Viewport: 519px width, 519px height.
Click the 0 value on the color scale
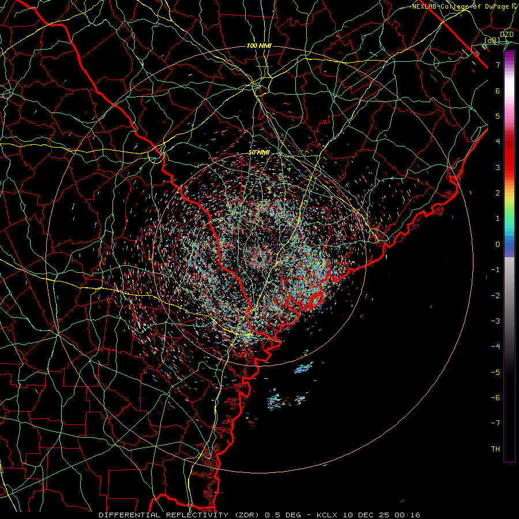click(498, 245)
